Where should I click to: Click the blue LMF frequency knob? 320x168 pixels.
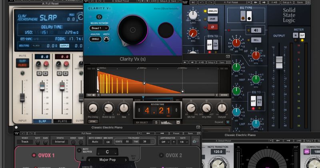[x=256, y=124]
